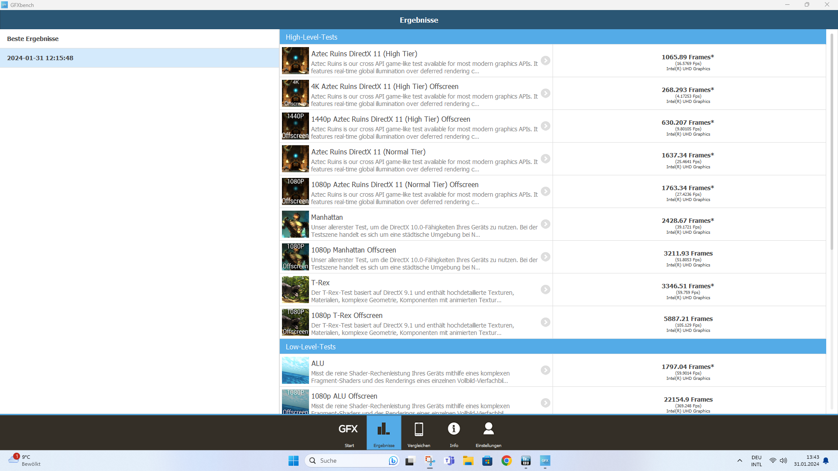The height and width of the screenshot is (471, 838).
Task: Select the 22154.9 Frames result
Action: (688, 399)
